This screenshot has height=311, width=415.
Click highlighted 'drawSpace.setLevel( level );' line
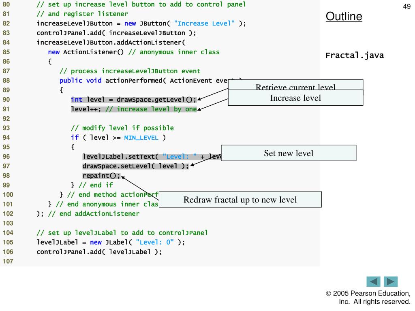(136, 166)
